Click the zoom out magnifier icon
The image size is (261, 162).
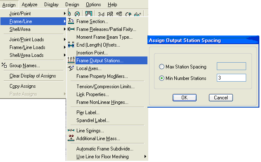pos(77,14)
